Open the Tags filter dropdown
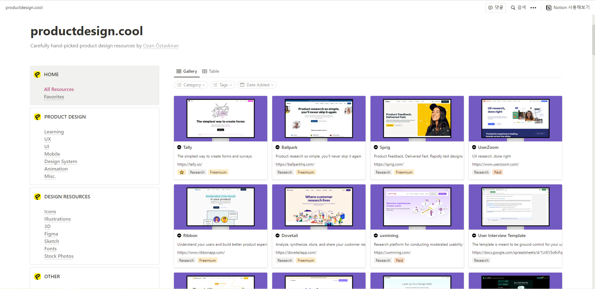The width and height of the screenshot is (595, 289). 223,85
